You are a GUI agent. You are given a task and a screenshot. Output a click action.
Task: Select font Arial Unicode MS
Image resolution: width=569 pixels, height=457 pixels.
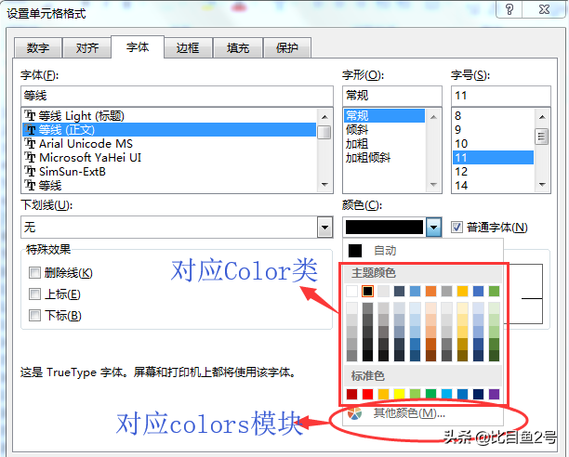(169, 144)
